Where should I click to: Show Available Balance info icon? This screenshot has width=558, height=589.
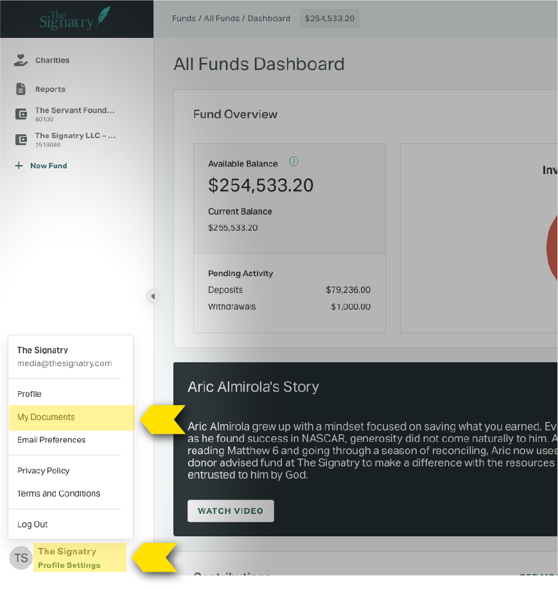coord(293,161)
